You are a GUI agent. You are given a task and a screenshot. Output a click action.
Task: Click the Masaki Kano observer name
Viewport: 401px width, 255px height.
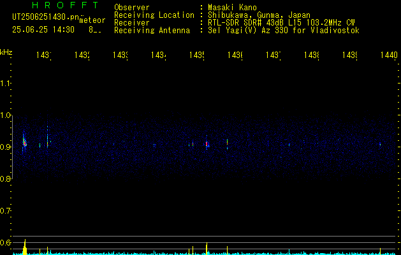(x=232, y=7)
